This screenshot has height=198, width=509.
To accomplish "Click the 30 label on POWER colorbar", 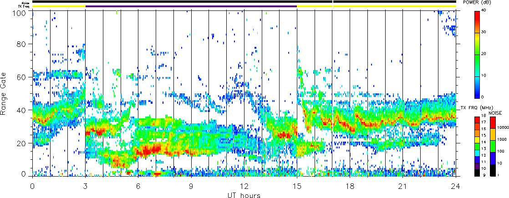I will (x=484, y=32).
